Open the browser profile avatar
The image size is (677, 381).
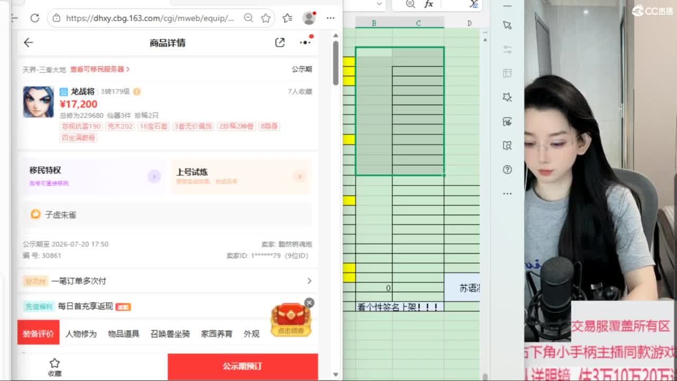click(309, 18)
